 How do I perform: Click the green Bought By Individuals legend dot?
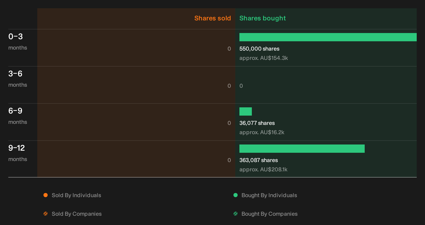[x=236, y=195]
